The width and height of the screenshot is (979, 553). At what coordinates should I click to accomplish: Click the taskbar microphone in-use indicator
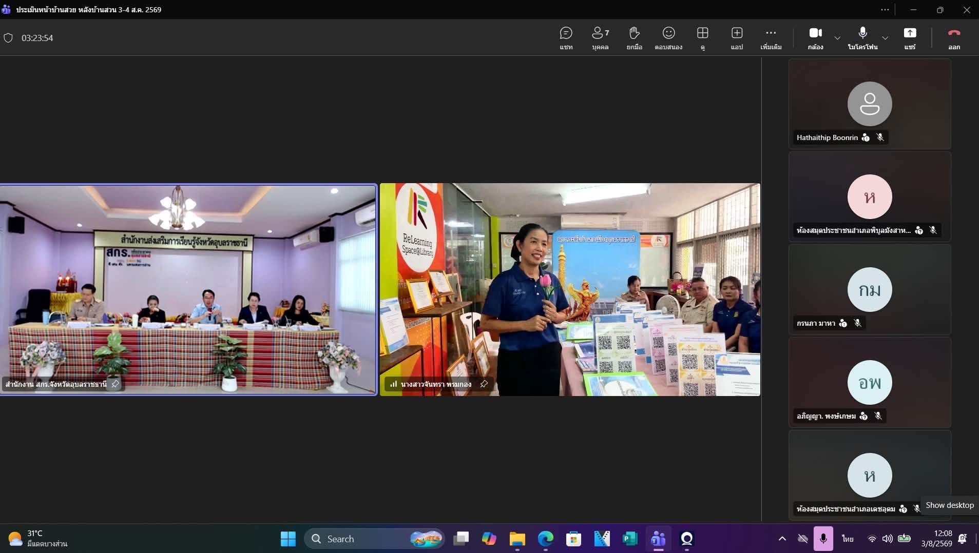823,539
